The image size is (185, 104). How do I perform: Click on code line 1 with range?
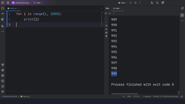tap(39, 14)
